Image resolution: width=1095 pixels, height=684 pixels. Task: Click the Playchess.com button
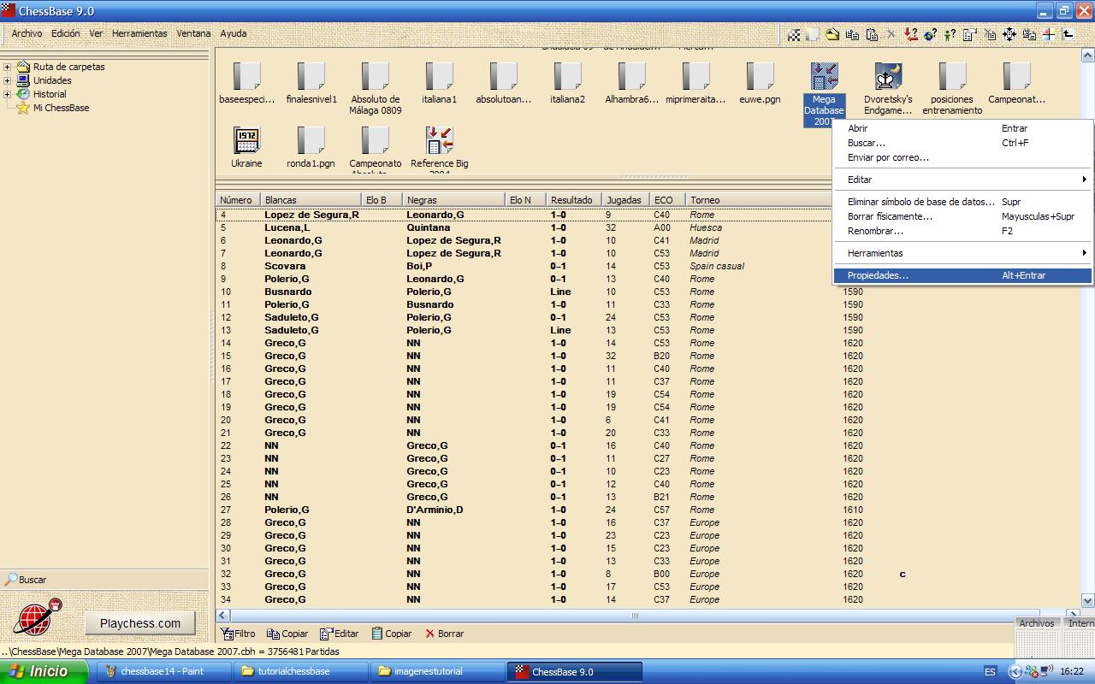[140, 623]
